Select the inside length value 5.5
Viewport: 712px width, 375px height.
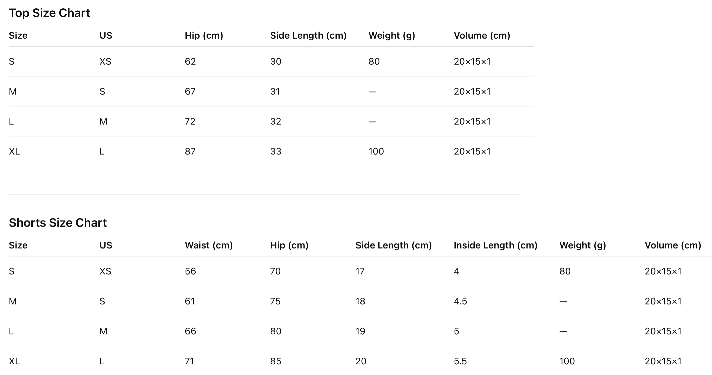click(x=460, y=361)
